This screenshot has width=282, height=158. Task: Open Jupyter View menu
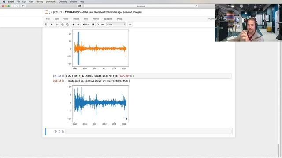tap(66, 19)
